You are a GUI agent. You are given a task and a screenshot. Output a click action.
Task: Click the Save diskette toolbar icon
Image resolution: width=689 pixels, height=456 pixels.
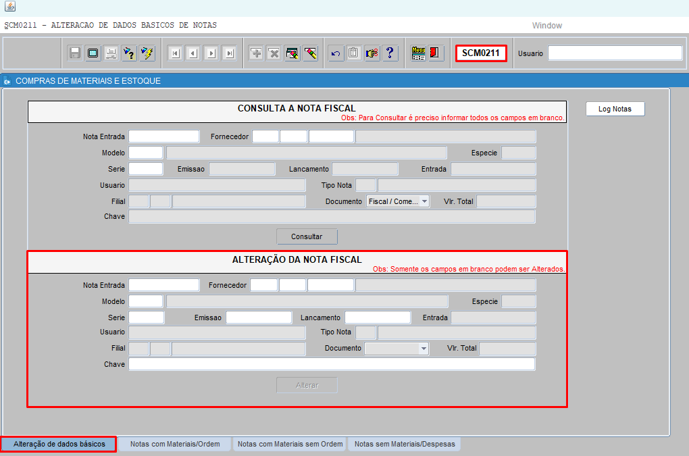75,53
